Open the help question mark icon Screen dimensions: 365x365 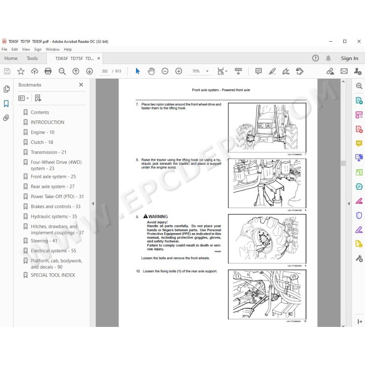click(315, 58)
